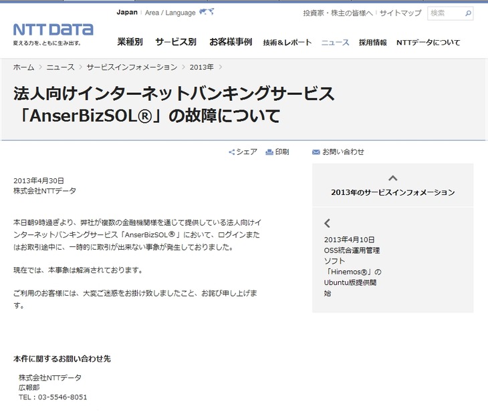Expand the 2013 service information up chevron
The height and width of the screenshot is (414, 488).
pos(393,178)
